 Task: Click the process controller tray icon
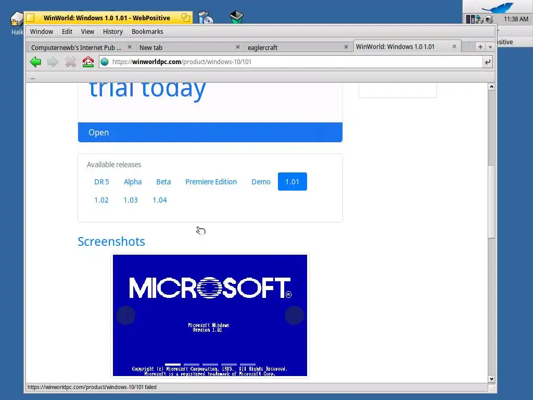click(x=471, y=19)
